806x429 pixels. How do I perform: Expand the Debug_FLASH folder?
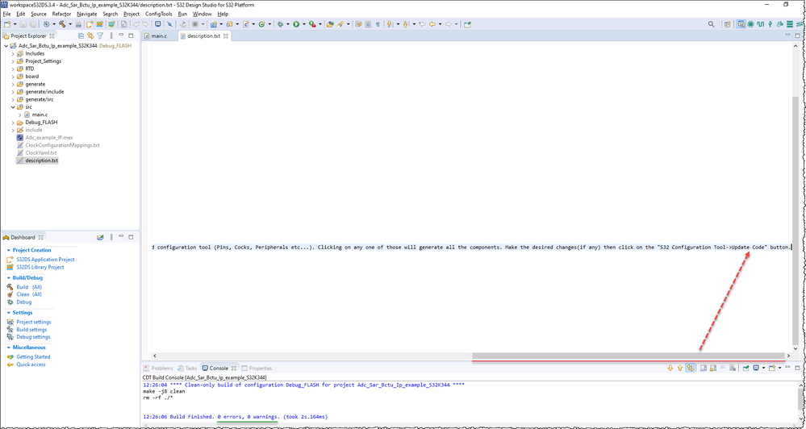point(13,123)
